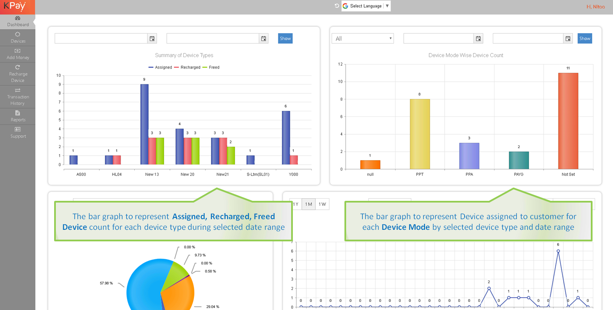Click the Device Mode Wise Device Count title
Viewport: 613px width, 310px height.
(466, 55)
